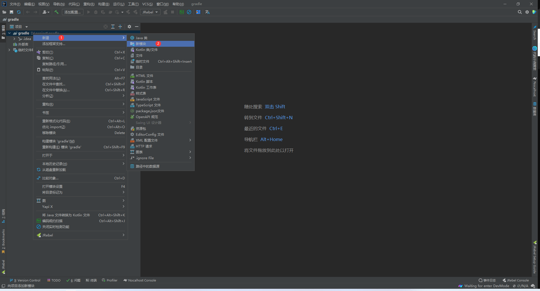The image size is (540, 291).
Task: Expand the .ignore File submenu
Action: [x=161, y=158]
